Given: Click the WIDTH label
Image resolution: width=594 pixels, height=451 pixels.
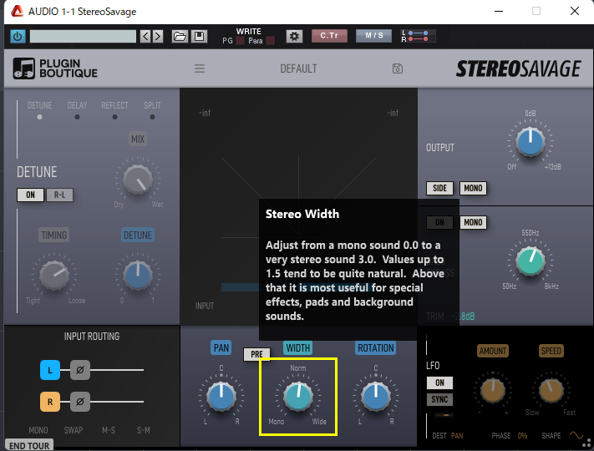Looking at the screenshot, I should click(298, 348).
